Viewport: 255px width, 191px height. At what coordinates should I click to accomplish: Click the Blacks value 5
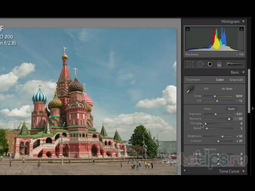coord(241,128)
